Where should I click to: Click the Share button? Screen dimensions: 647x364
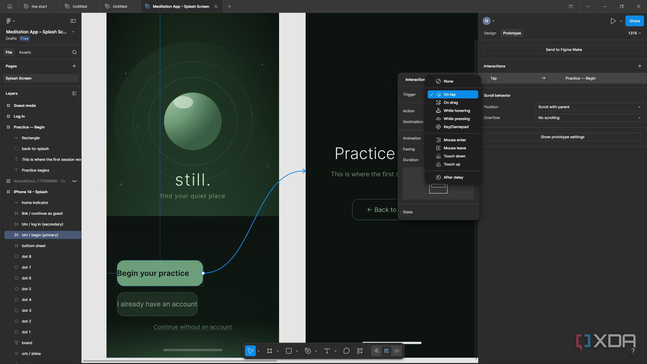[x=635, y=21]
